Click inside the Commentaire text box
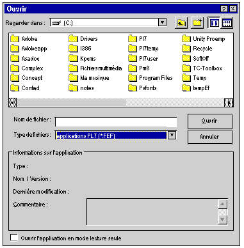 (152, 212)
